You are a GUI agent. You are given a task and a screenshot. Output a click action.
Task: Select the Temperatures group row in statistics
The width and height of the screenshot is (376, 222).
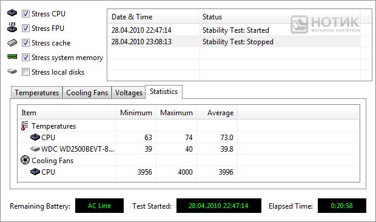[x=189, y=126]
